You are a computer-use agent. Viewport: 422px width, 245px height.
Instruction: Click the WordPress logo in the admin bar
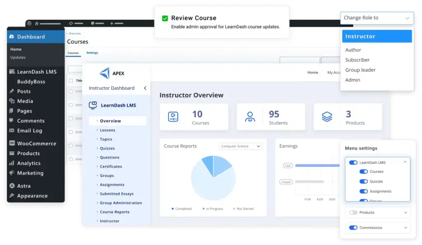(29, 23)
